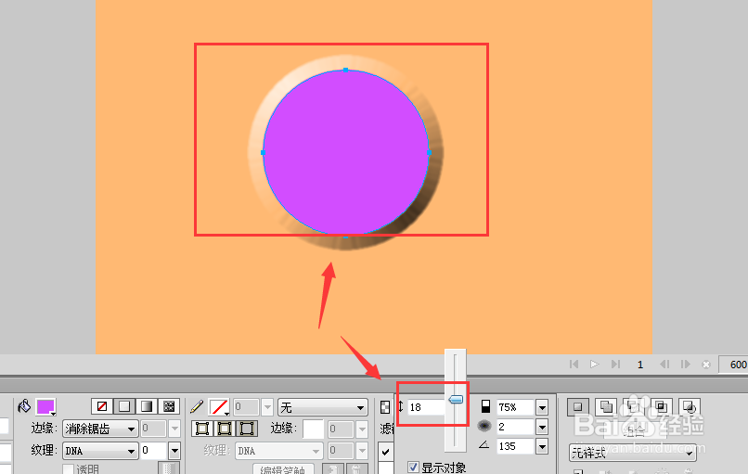Image resolution: width=748 pixels, height=474 pixels.
Task: Align stroke to center
Action: coord(225,429)
